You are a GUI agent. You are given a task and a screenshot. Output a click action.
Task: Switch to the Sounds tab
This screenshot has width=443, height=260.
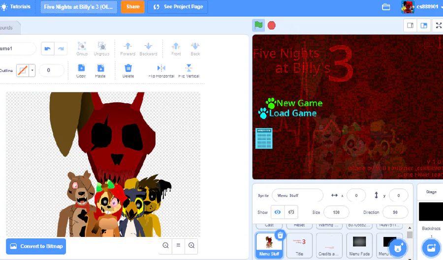click(8, 28)
